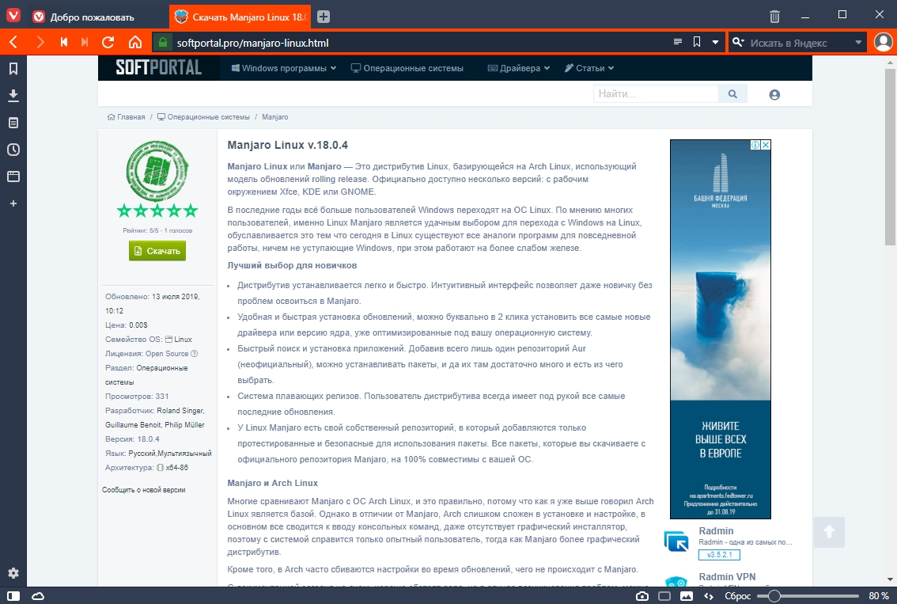Open Vivaldi settings gear
This screenshot has width=897, height=604.
(x=13, y=572)
